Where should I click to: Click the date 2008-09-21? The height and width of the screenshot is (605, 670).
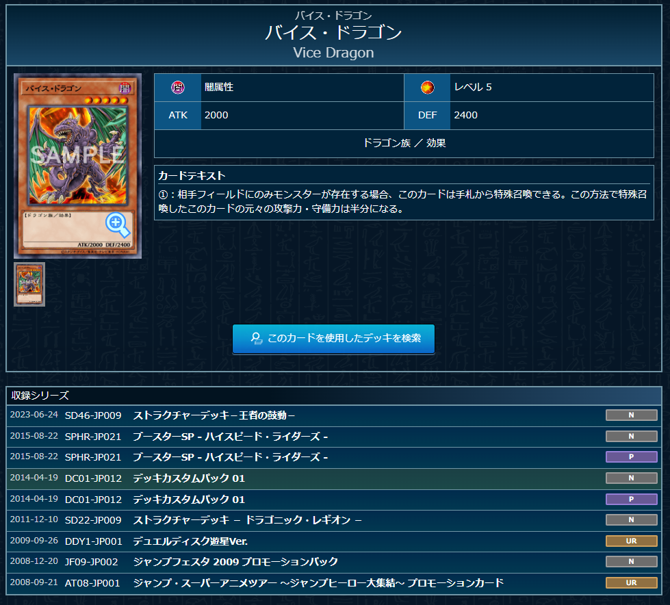[x=34, y=582]
